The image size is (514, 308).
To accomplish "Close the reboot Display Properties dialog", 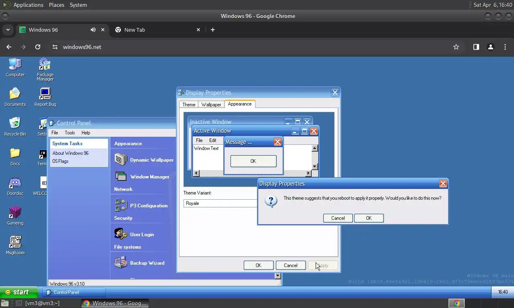I will click(443, 183).
